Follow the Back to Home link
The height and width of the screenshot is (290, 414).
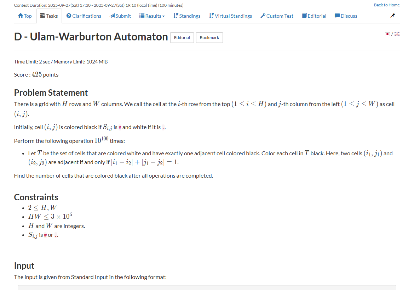[386, 5]
